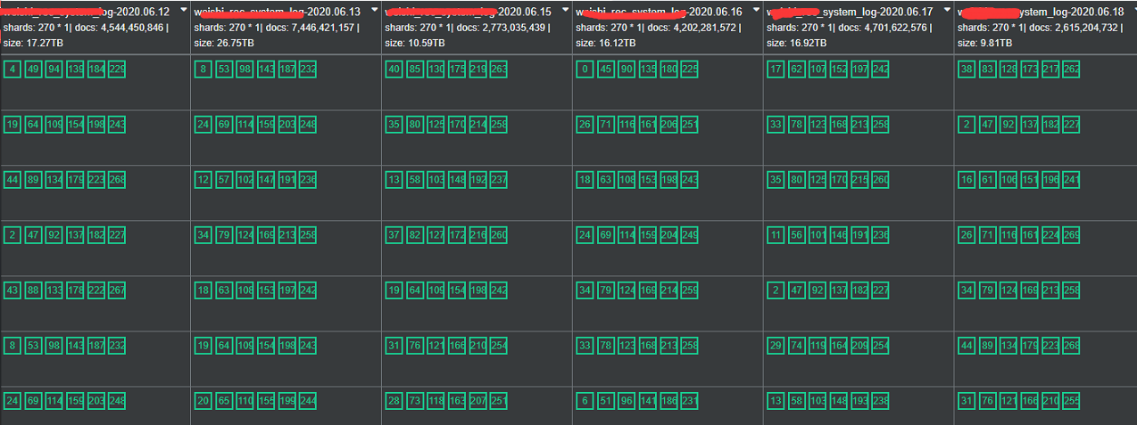Screen dimensions: 1137x425
Task: Click index name ending 2020.06.15
Action: [x=468, y=12]
